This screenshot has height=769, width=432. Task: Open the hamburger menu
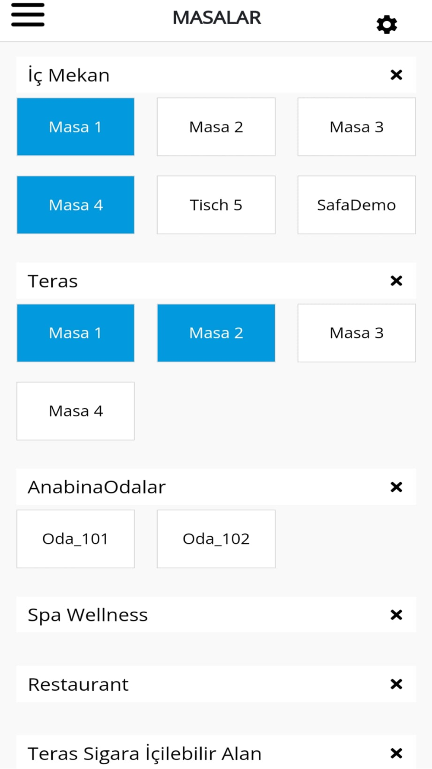pyautogui.click(x=28, y=15)
